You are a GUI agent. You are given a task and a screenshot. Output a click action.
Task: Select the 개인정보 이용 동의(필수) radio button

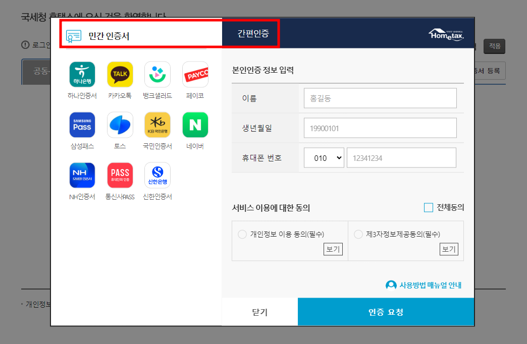pos(242,234)
